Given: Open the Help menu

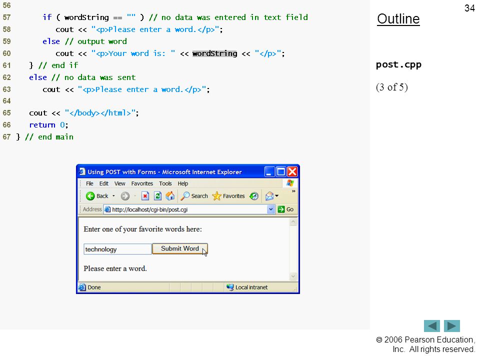Looking at the screenshot, I should click(x=183, y=183).
